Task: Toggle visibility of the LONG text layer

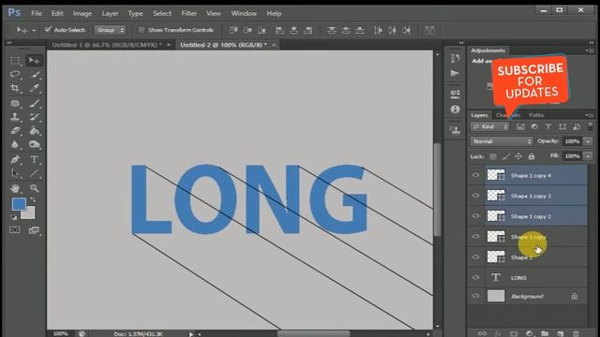Action: click(475, 277)
